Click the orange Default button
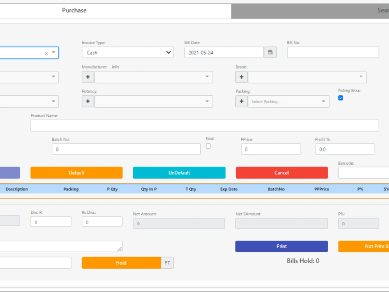 pos(76,172)
